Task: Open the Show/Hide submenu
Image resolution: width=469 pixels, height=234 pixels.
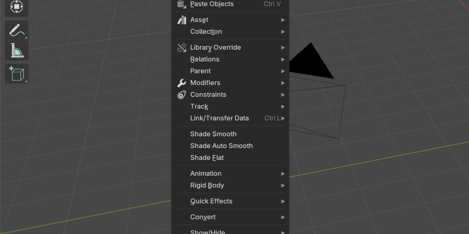Action: click(x=230, y=230)
